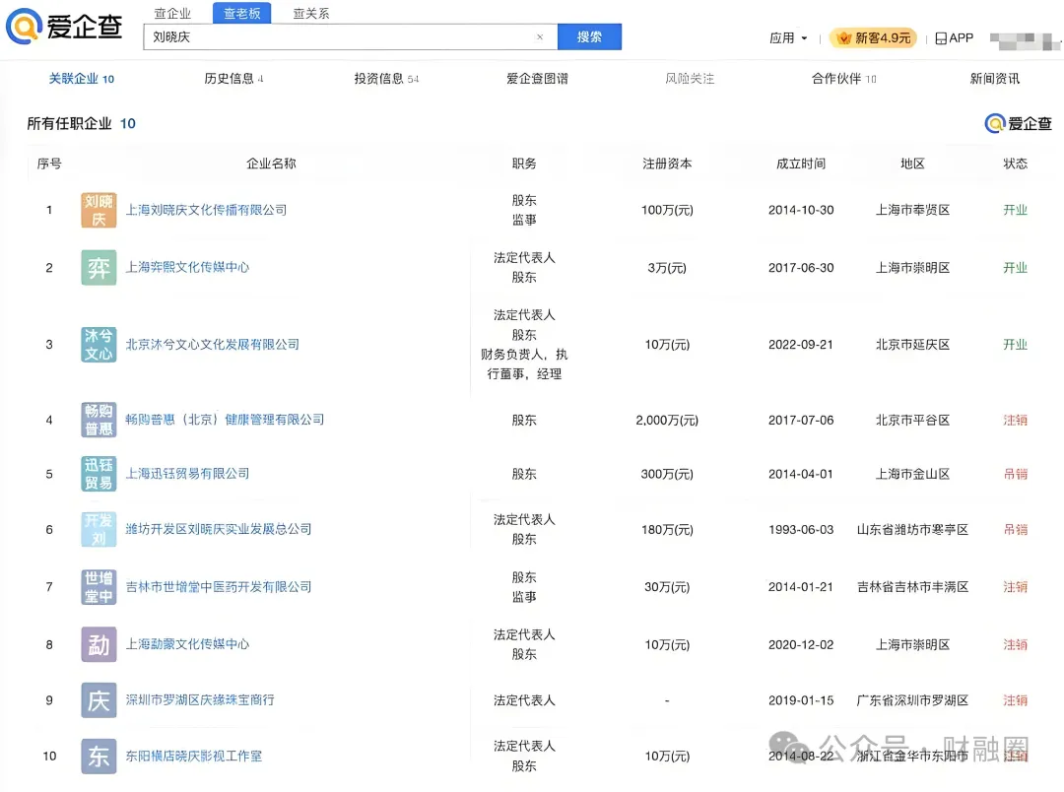Click the 180万(元) registered capital cell

[x=667, y=529]
